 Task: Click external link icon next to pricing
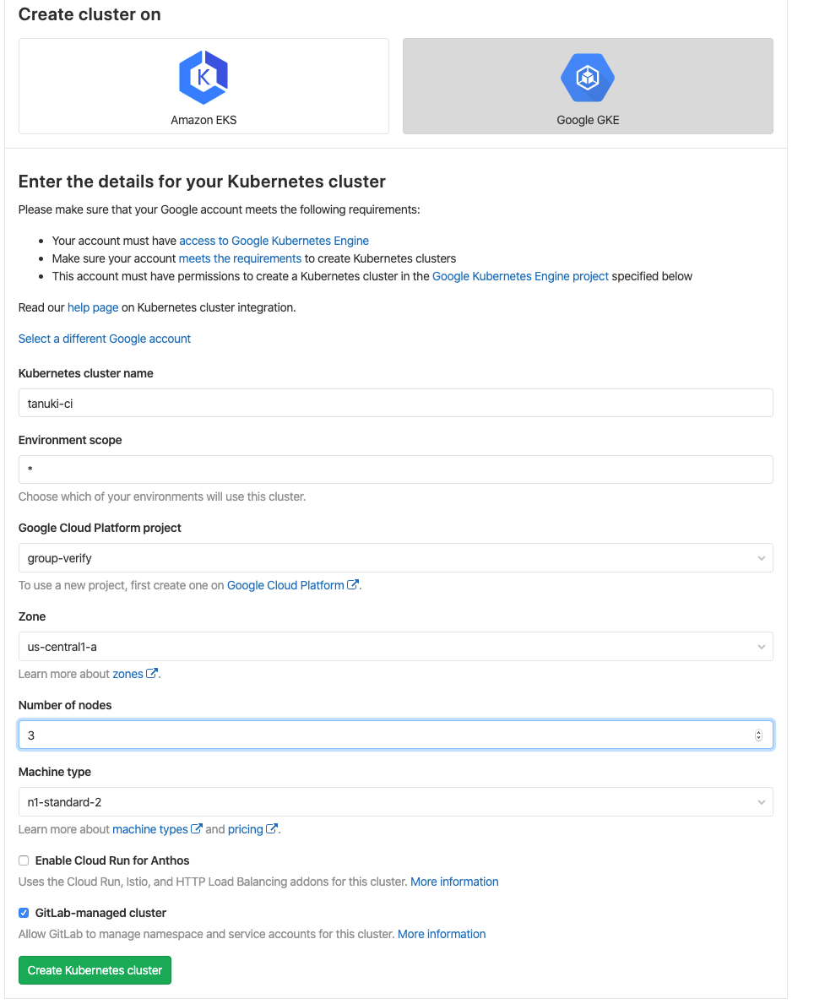click(x=272, y=829)
